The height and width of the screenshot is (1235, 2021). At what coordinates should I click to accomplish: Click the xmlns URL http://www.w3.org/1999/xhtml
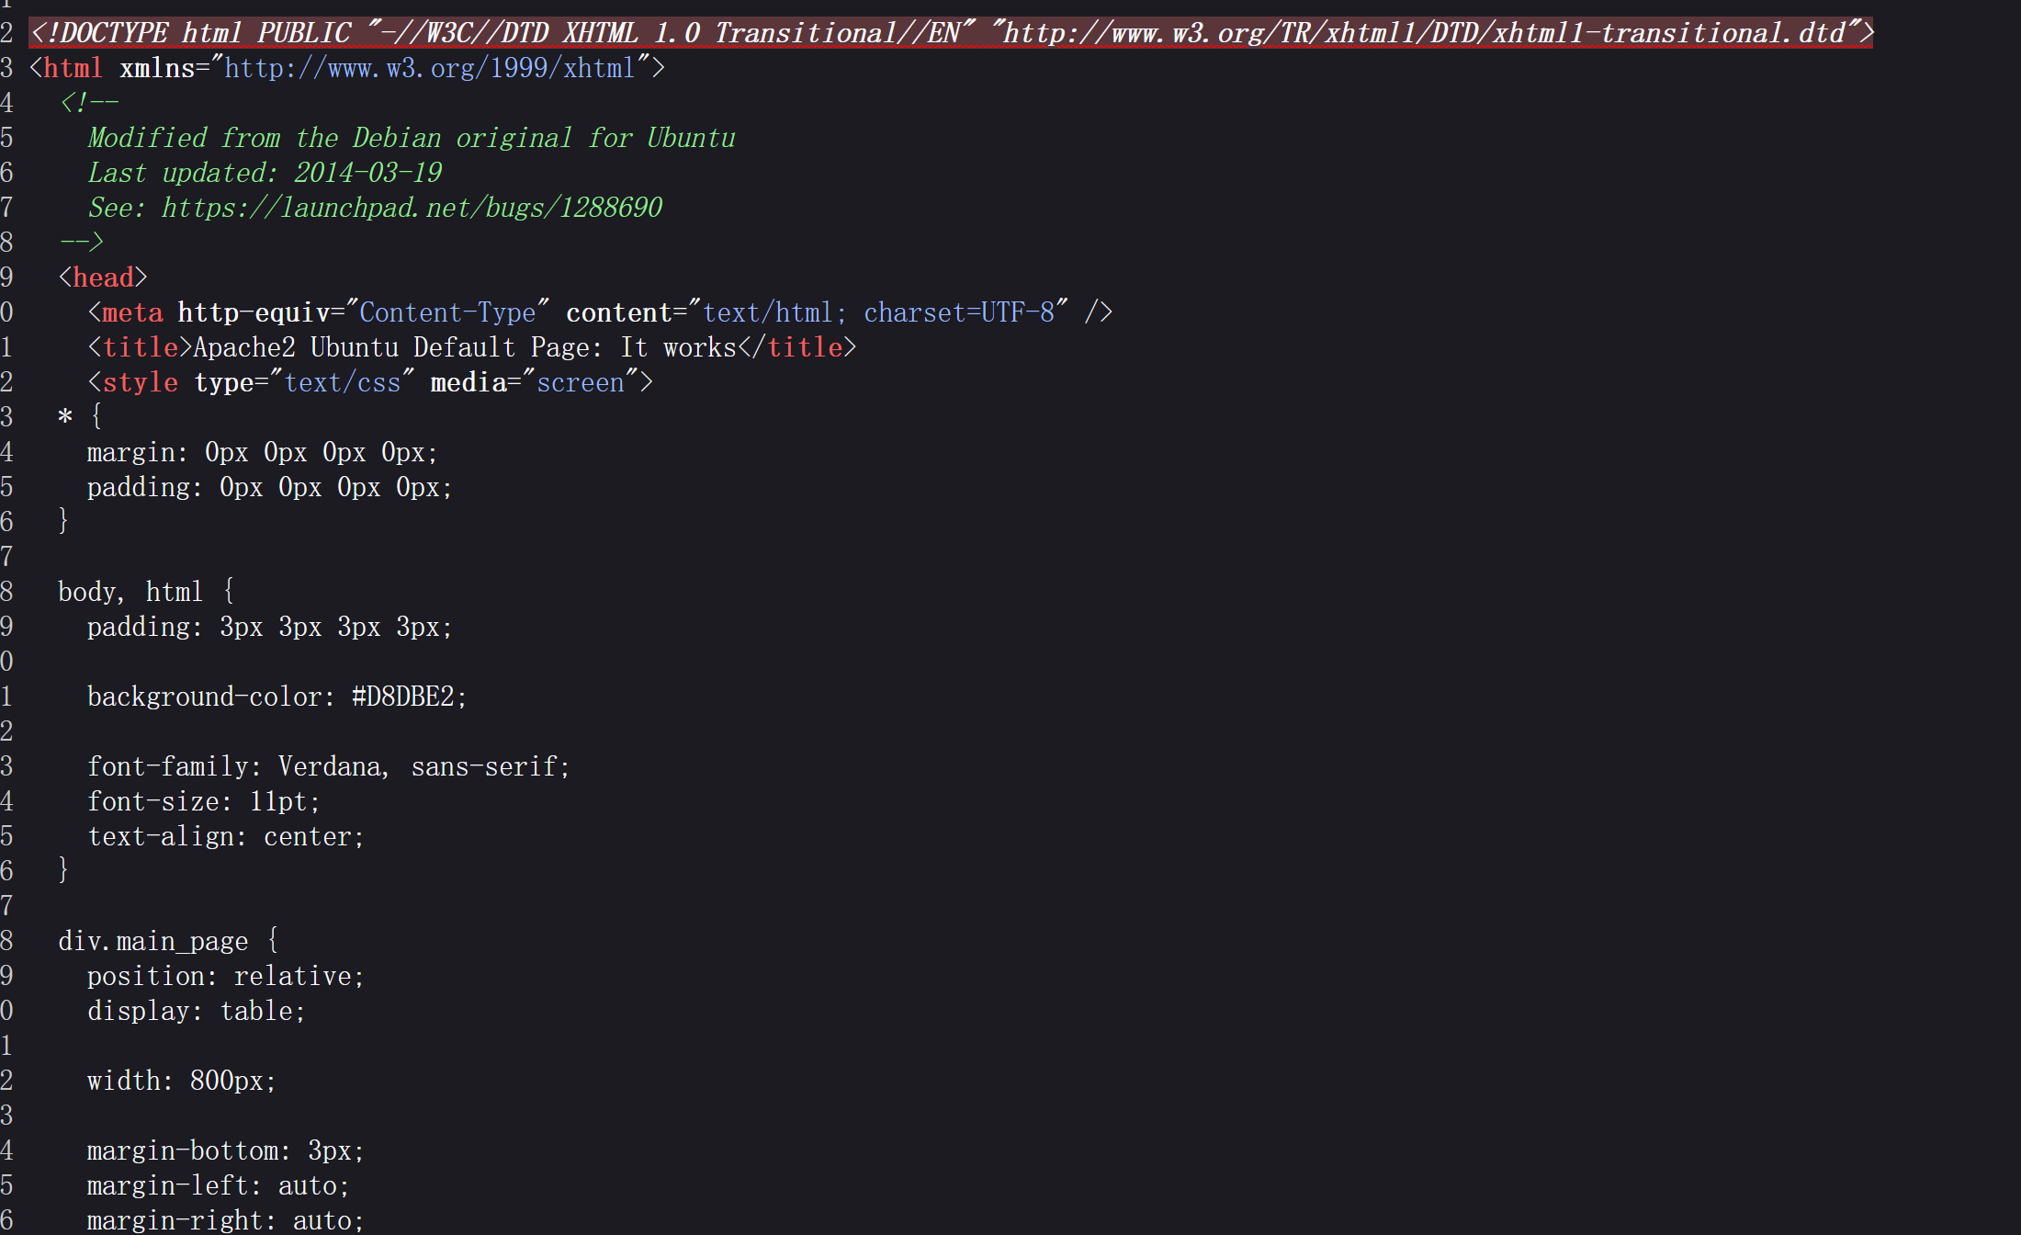(x=430, y=68)
